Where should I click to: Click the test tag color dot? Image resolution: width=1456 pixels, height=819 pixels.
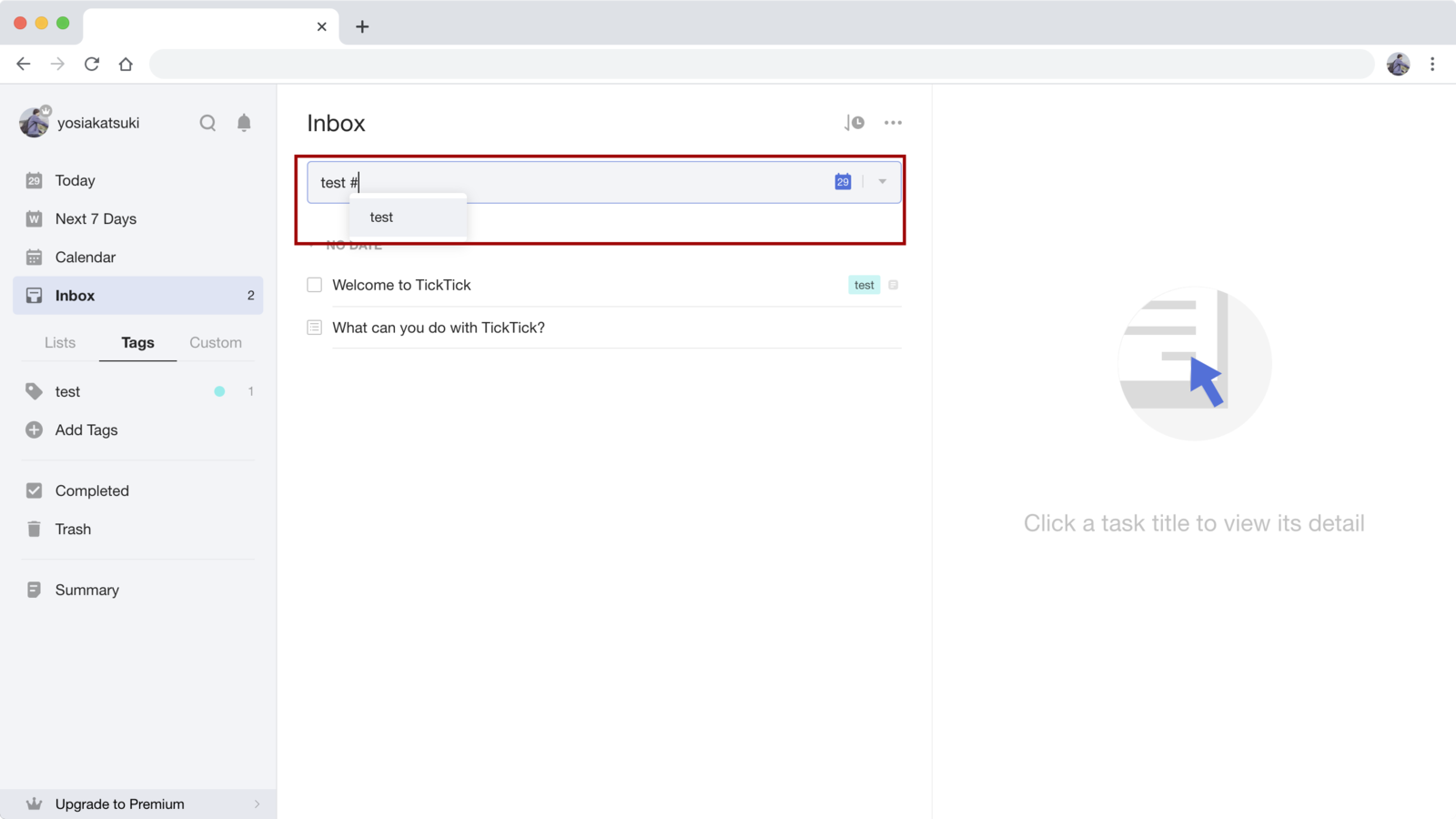pos(219,391)
